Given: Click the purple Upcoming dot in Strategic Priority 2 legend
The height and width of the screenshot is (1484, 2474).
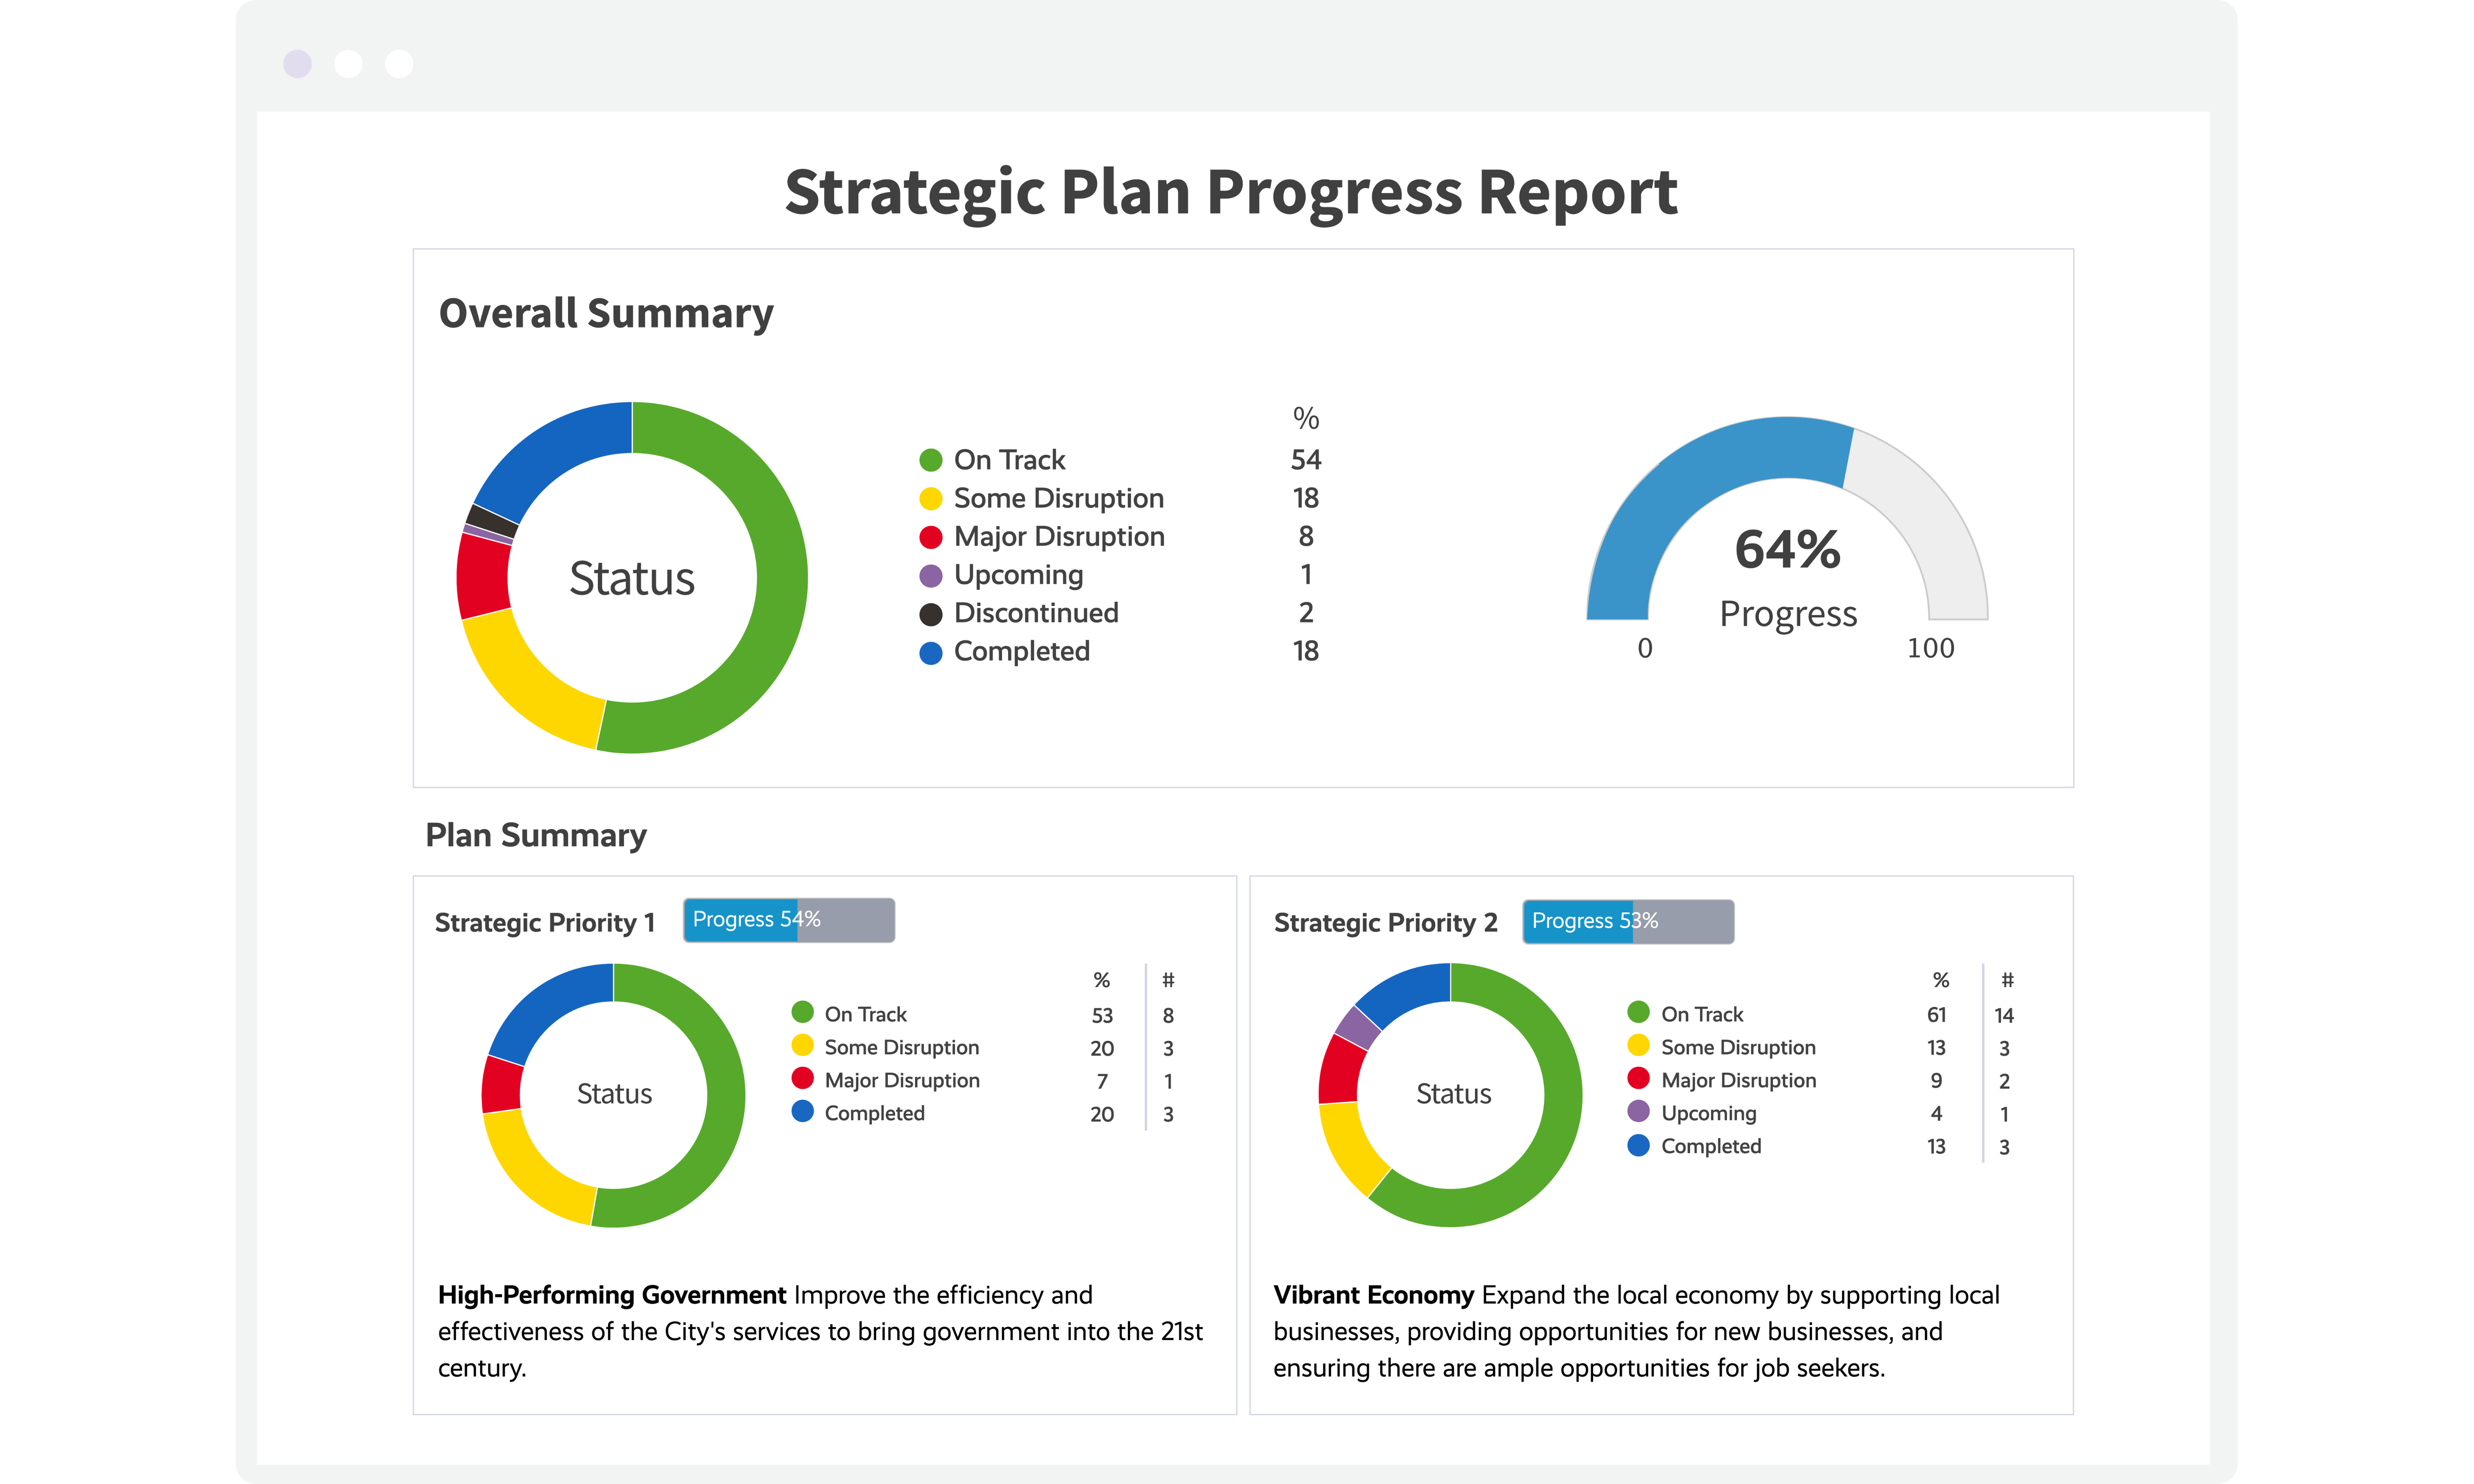Looking at the screenshot, I should point(1638,1112).
